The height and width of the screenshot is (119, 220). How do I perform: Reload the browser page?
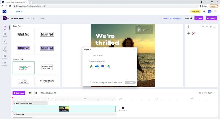[10, 6]
